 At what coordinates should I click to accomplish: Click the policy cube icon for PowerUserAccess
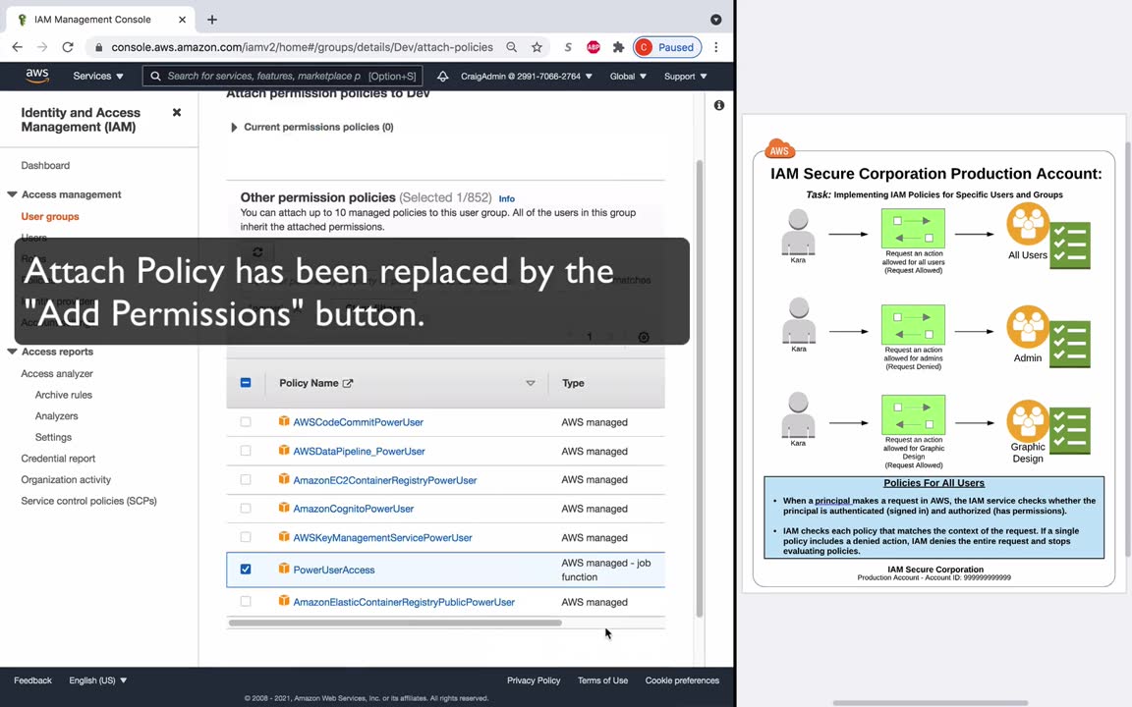(x=284, y=569)
